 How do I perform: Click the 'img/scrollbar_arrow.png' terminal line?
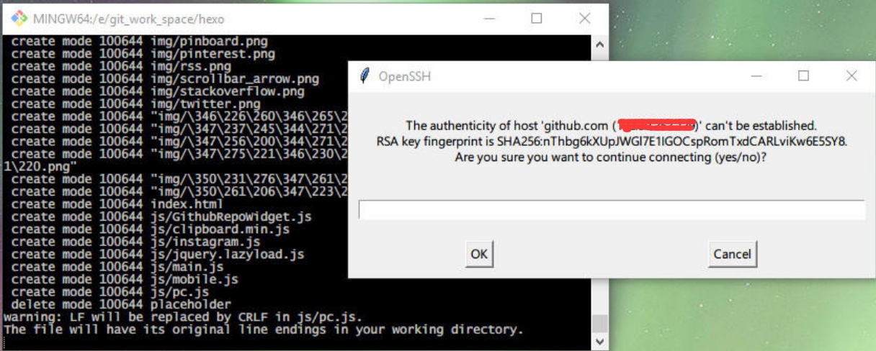tap(166, 78)
